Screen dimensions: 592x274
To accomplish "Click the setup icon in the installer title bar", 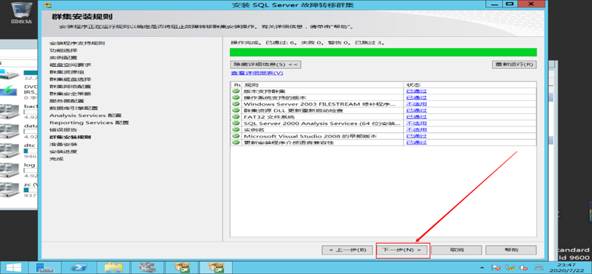I will [x=49, y=5].
